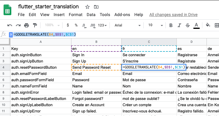Click the Undo arrow icon
The width and height of the screenshot is (219, 116).
coord(10,25)
